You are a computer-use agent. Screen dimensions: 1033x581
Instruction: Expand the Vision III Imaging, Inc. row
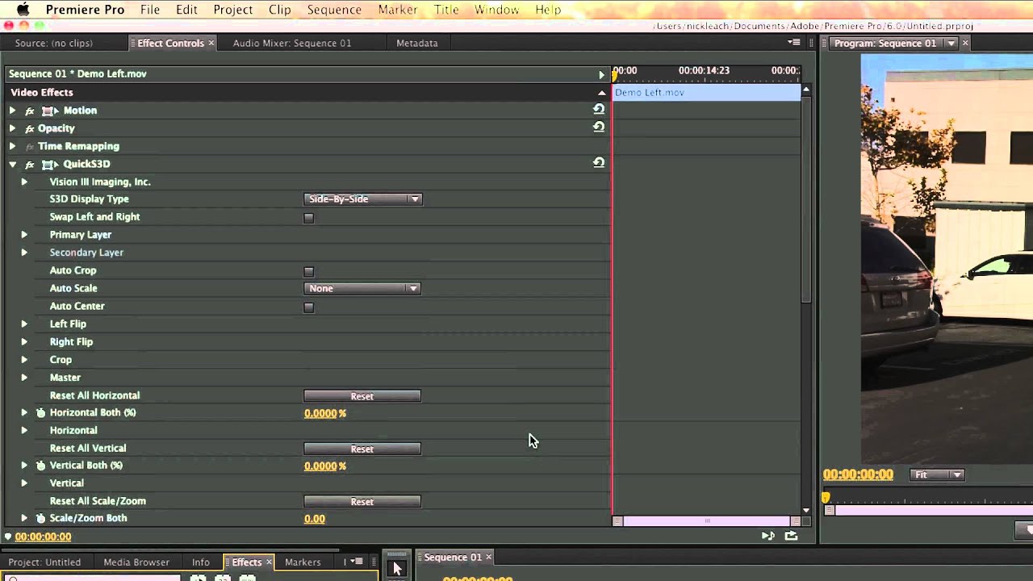click(24, 182)
